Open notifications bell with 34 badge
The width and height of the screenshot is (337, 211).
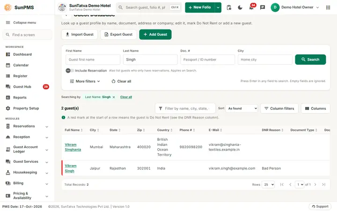pos(251,8)
